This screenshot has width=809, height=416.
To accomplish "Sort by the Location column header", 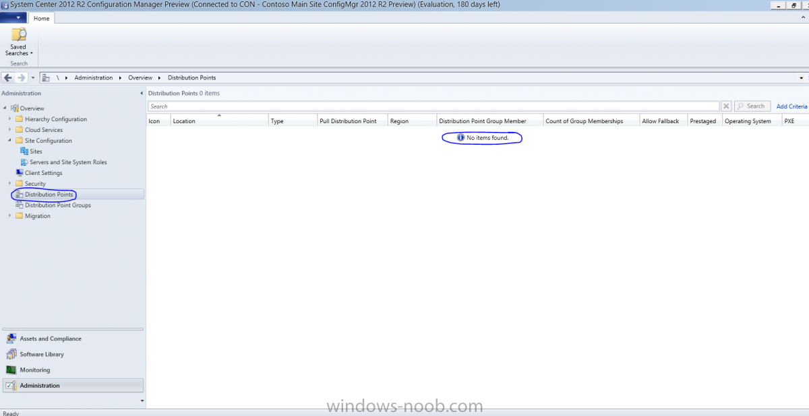I will click(x=219, y=121).
